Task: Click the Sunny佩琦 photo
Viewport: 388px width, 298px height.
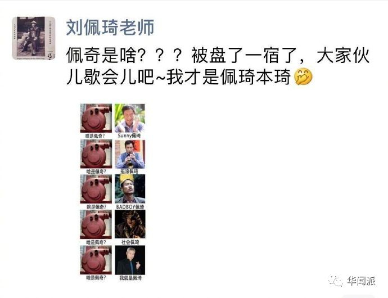Action: (x=130, y=118)
